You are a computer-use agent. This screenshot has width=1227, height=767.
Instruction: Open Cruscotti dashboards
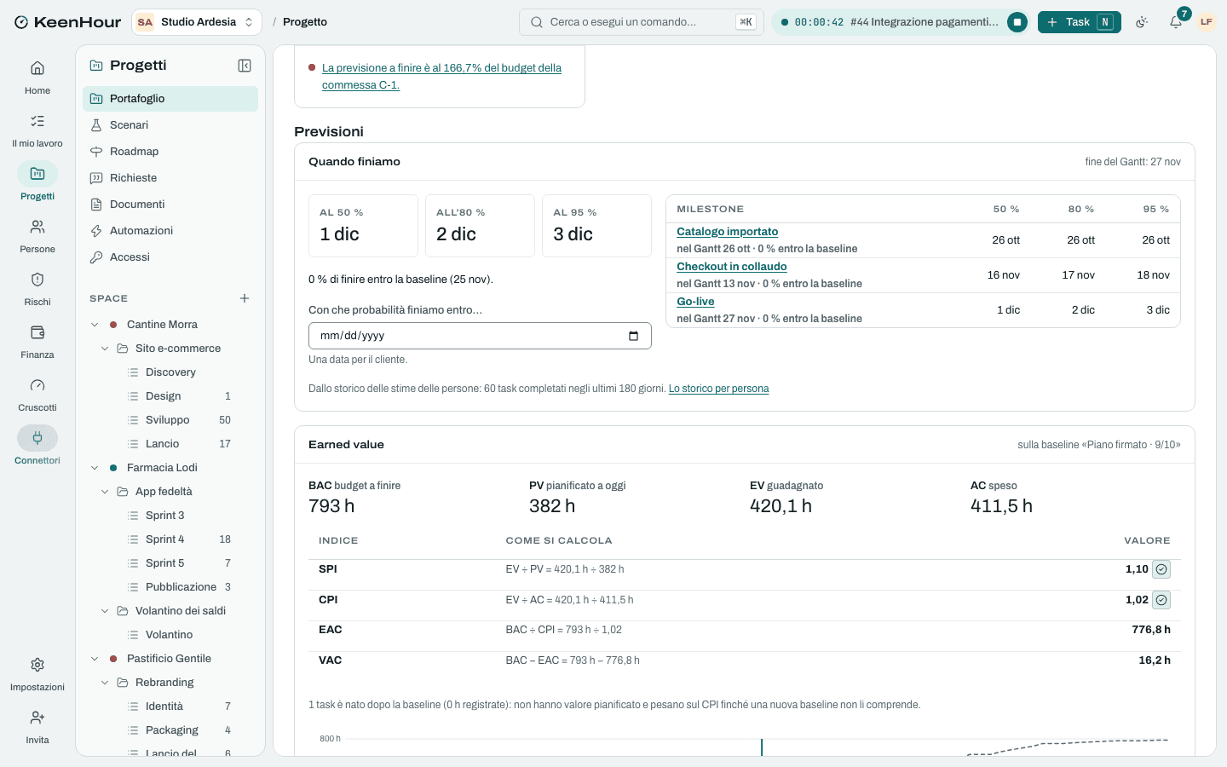coord(37,395)
